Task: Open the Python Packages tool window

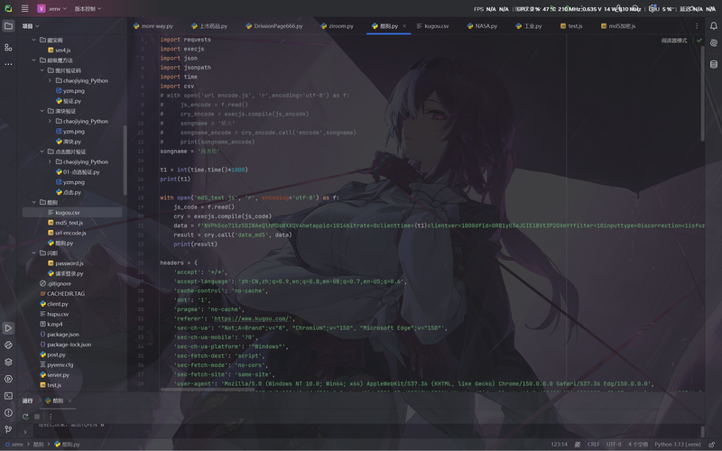Action: pyautogui.click(x=8, y=345)
